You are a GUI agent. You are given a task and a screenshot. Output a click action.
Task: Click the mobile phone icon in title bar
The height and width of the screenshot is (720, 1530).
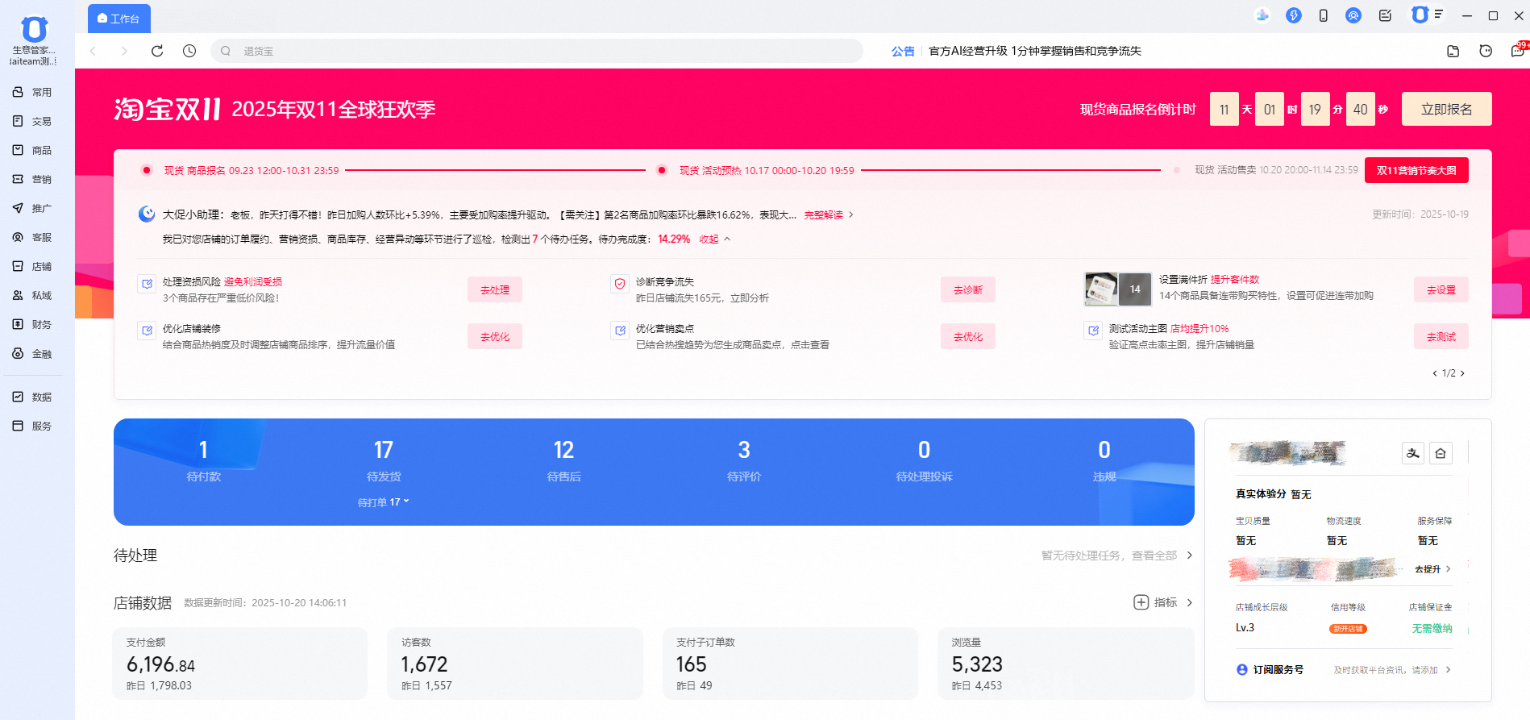(x=1324, y=15)
